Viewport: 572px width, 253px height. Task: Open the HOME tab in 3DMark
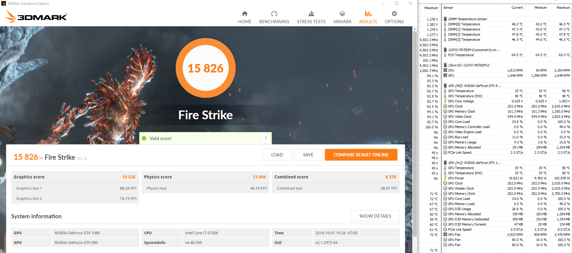[245, 18]
